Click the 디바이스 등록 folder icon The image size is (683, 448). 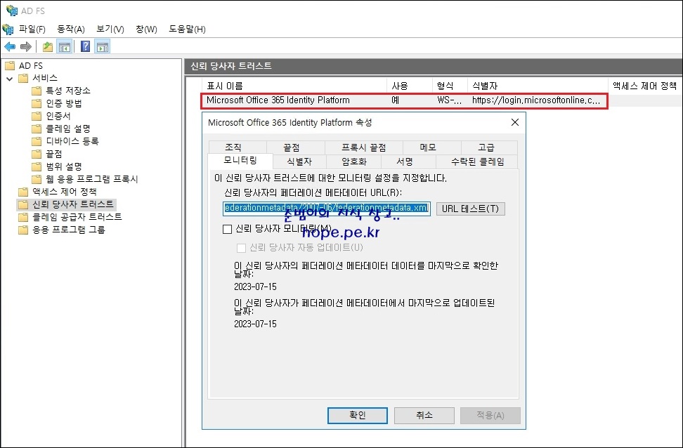(37, 141)
